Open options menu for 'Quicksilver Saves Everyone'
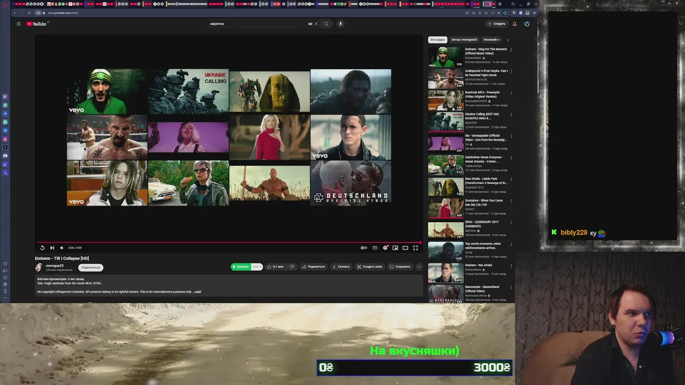Viewport: 685px width, 385px height. click(x=511, y=158)
